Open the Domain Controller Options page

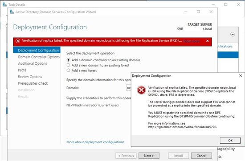(x=39, y=57)
